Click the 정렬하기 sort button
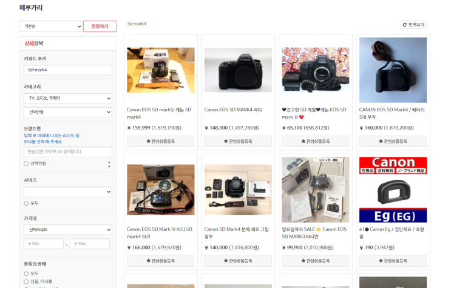 pyautogui.click(x=100, y=27)
